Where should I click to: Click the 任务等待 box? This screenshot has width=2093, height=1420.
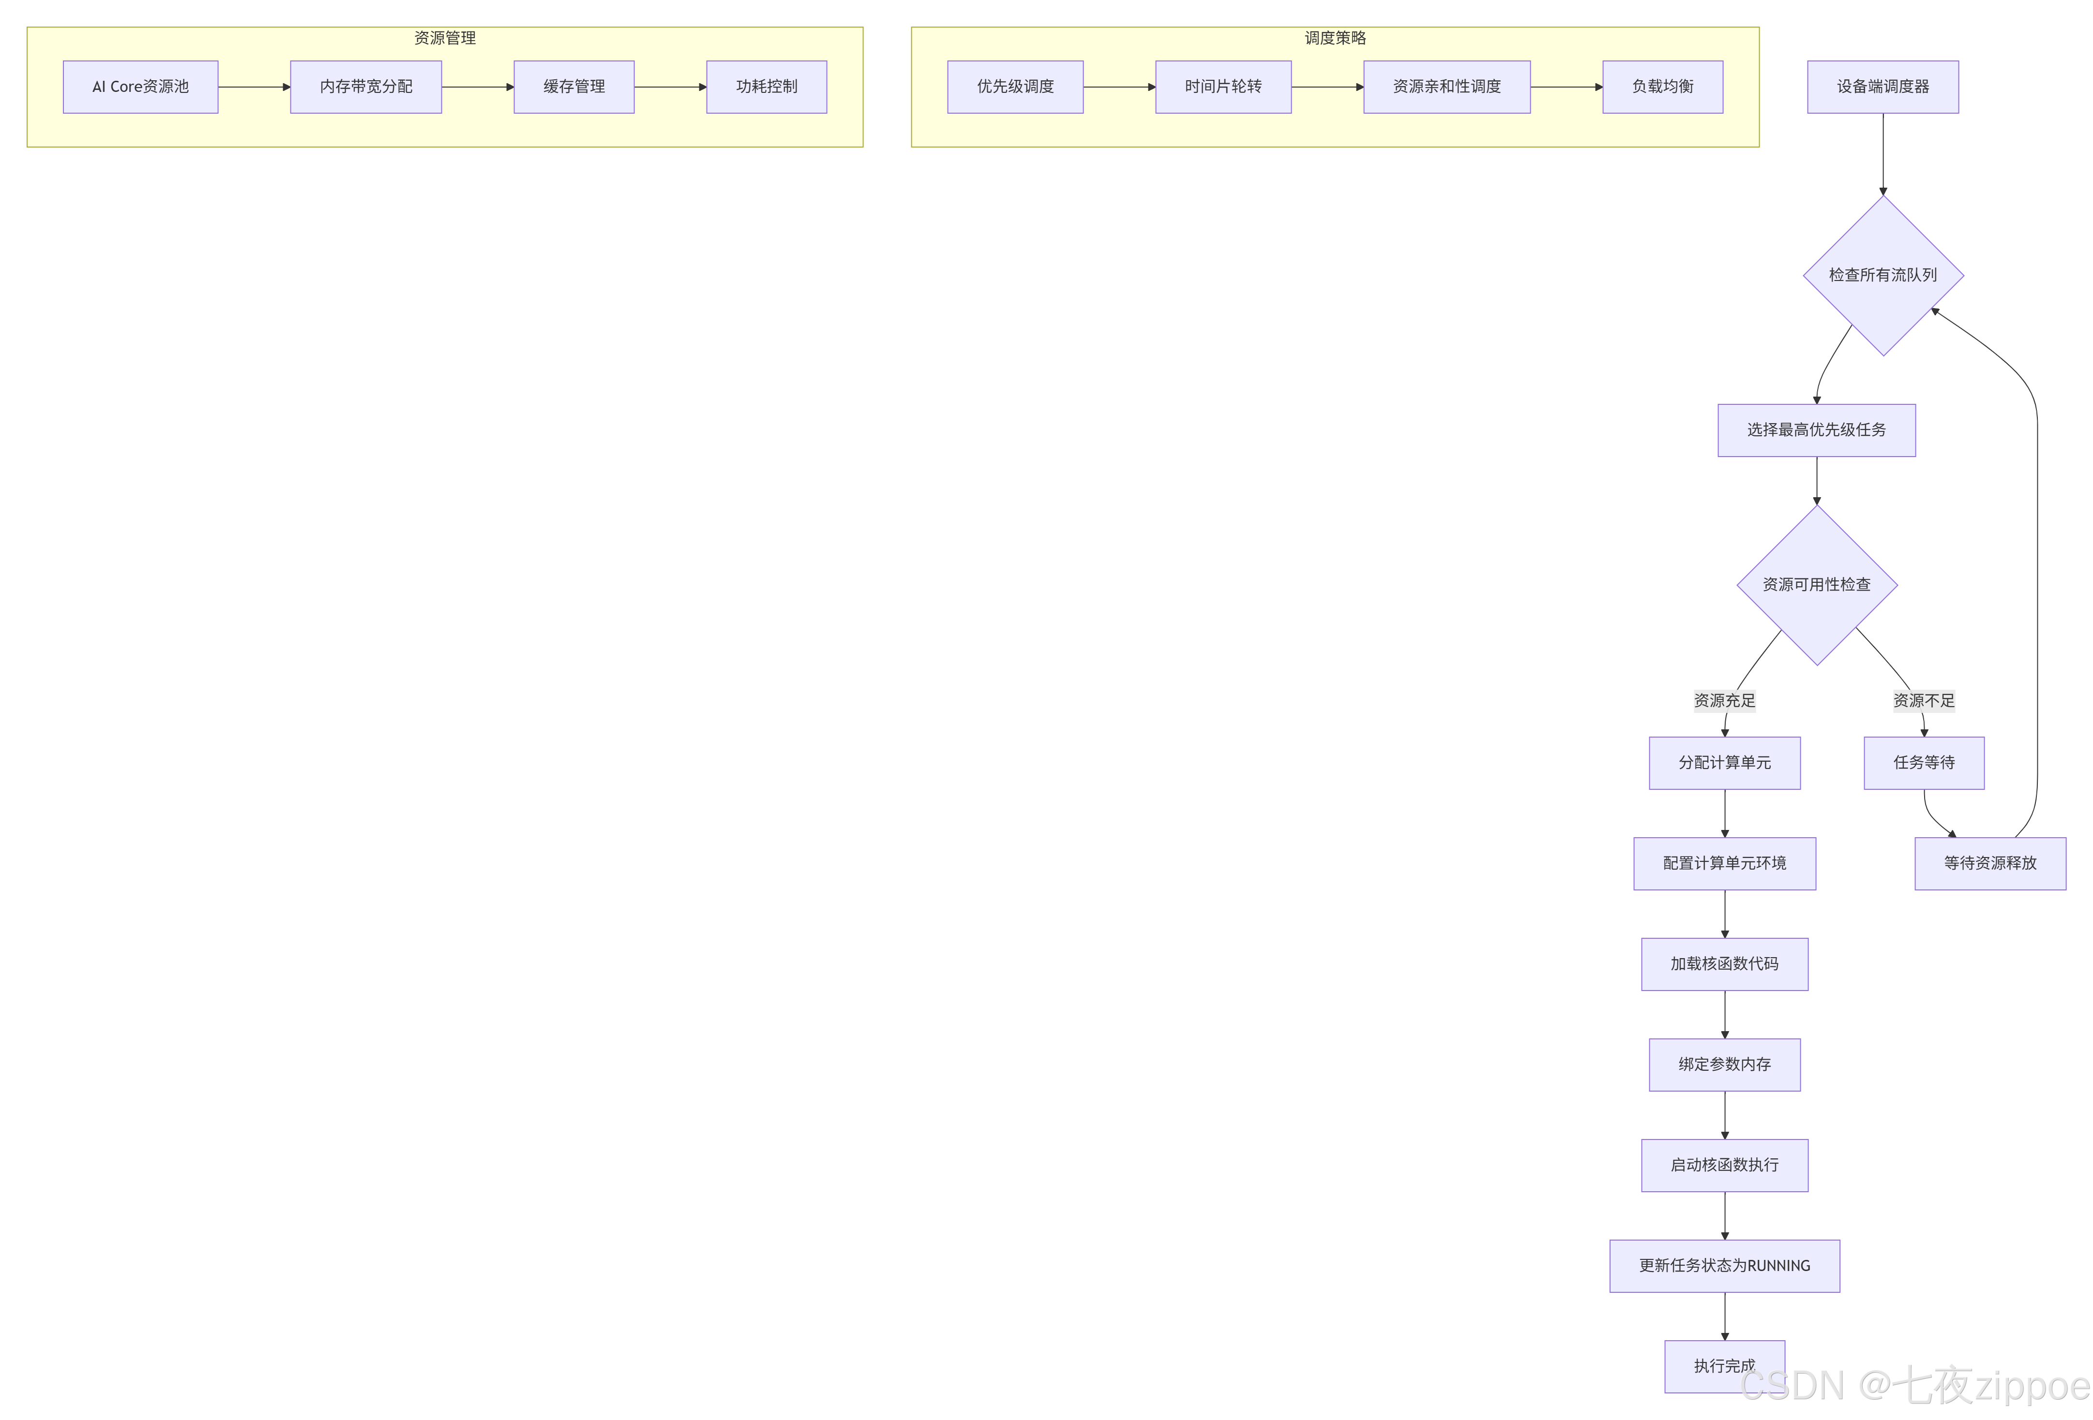click(x=1924, y=763)
